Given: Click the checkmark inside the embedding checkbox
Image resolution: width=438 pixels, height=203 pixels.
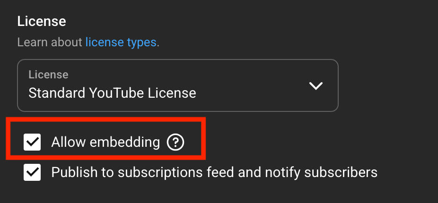Looking at the screenshot, I should (33, 142).
